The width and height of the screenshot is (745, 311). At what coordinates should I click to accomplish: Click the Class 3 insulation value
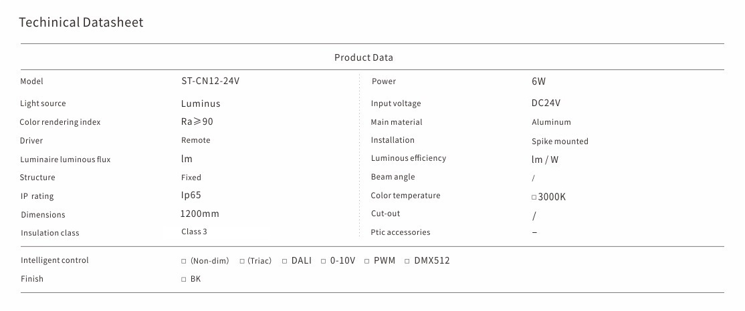tap(195, 232)
